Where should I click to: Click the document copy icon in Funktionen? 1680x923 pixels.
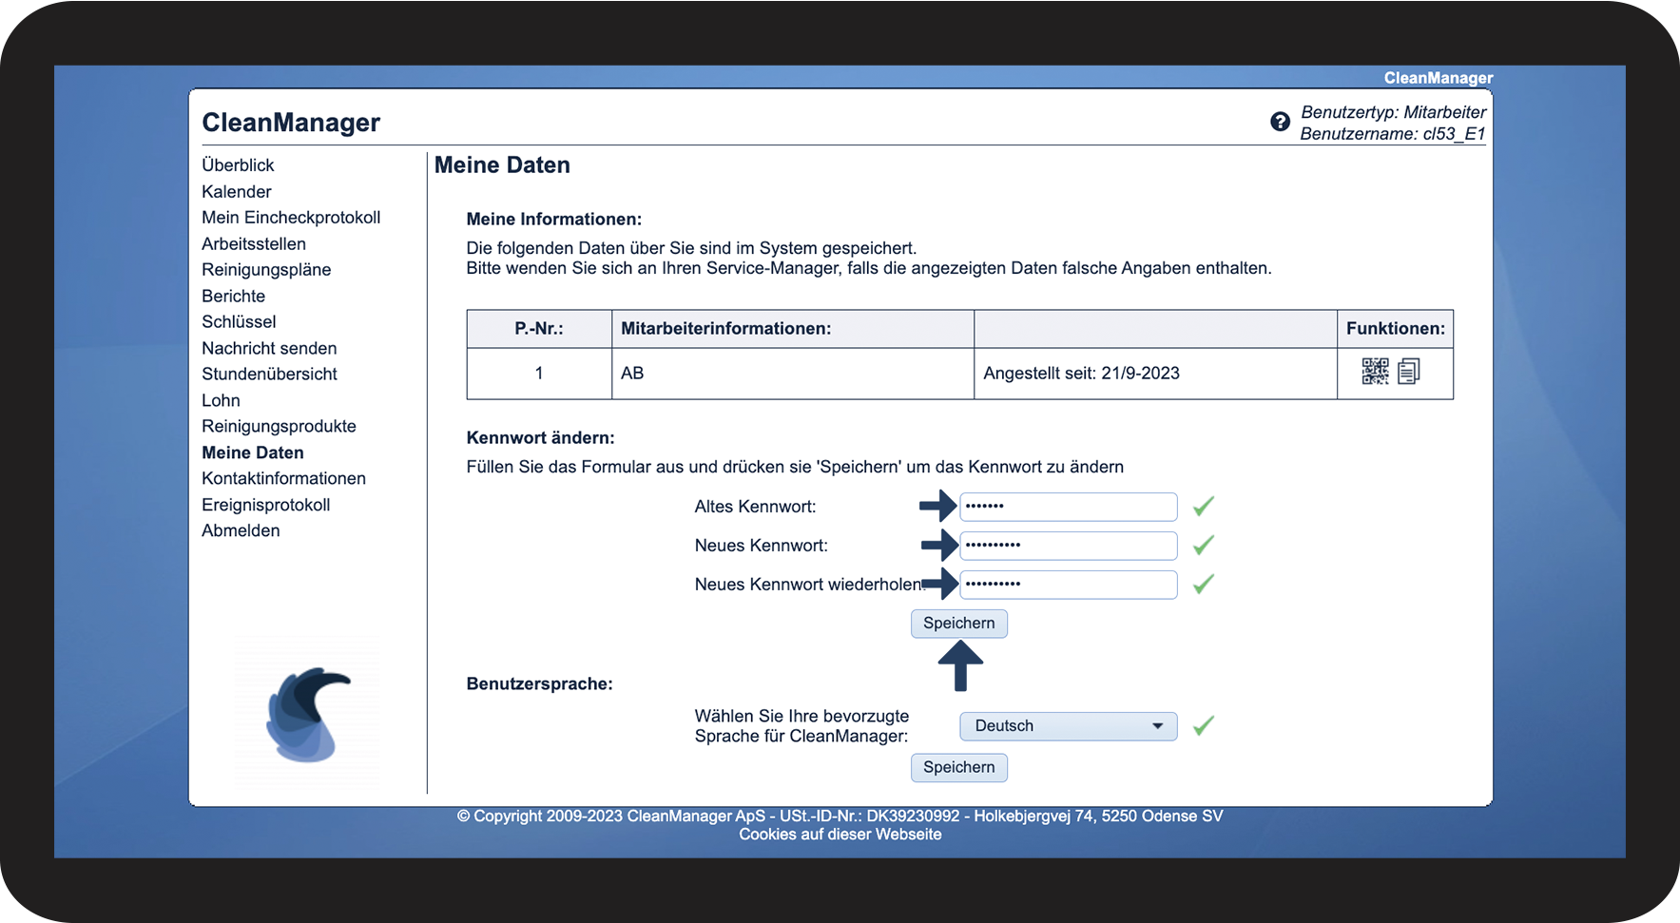(x=1409, y=372)
